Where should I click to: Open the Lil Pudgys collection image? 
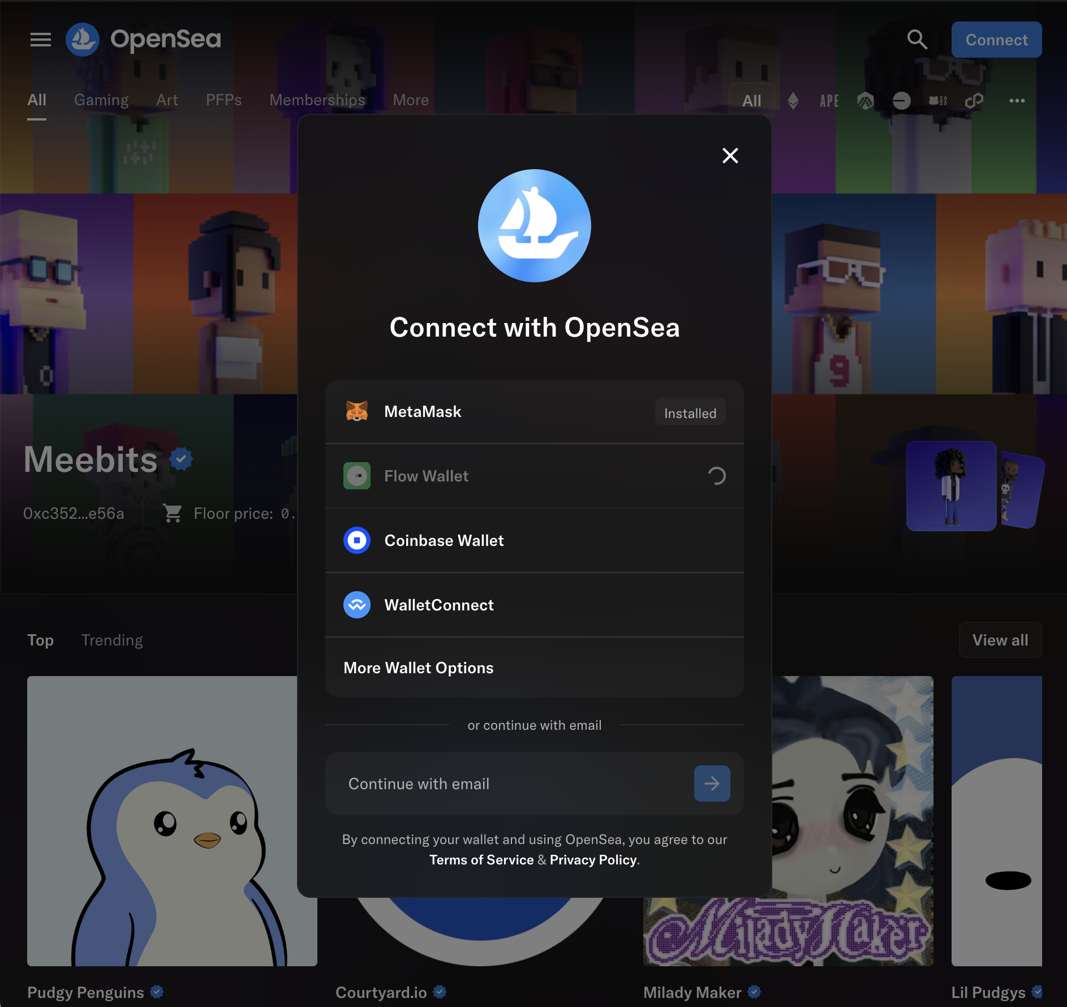pos(997,821)
